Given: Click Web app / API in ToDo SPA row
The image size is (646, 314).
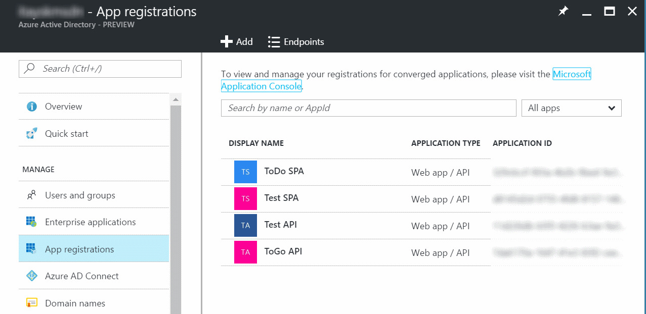Looking at the screenshot, I should pyautogui.click(x=441, y=173).
